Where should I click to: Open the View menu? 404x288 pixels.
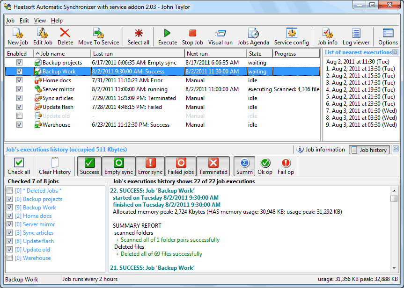tap(40, 21)
